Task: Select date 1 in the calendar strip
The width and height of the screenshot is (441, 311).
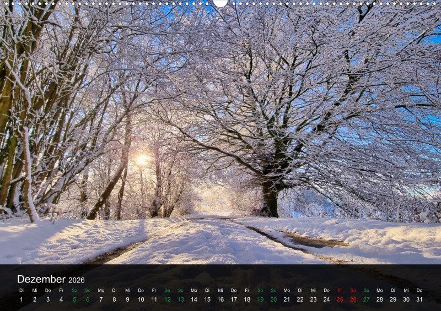Action: coord(21,299)
